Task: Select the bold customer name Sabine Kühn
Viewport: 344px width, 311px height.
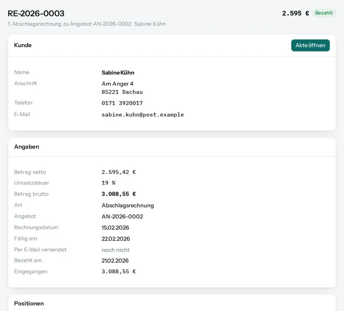Action: pos(118,72)
